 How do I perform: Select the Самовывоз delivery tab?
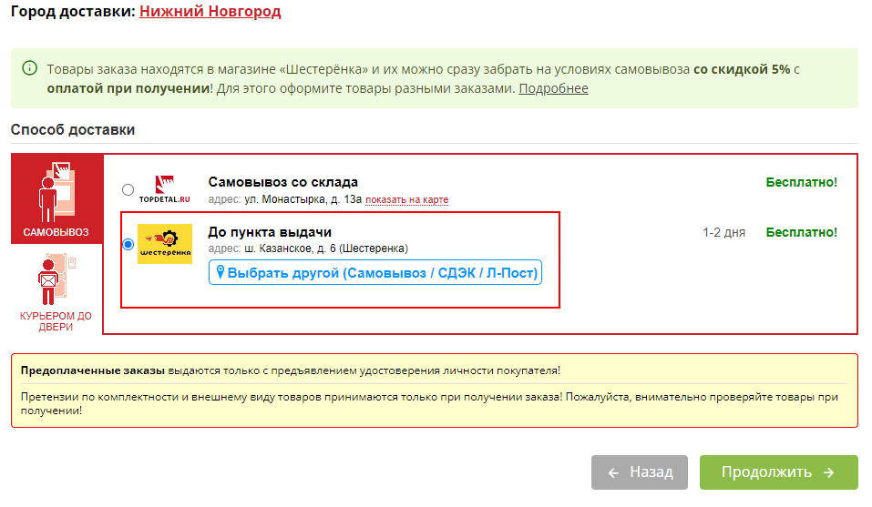[x=56, y=198]
